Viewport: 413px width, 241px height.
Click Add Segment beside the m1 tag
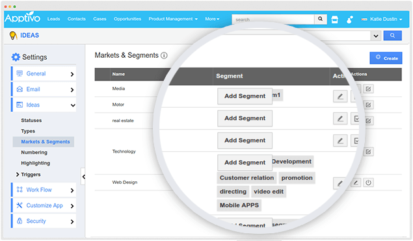(245, 96)
